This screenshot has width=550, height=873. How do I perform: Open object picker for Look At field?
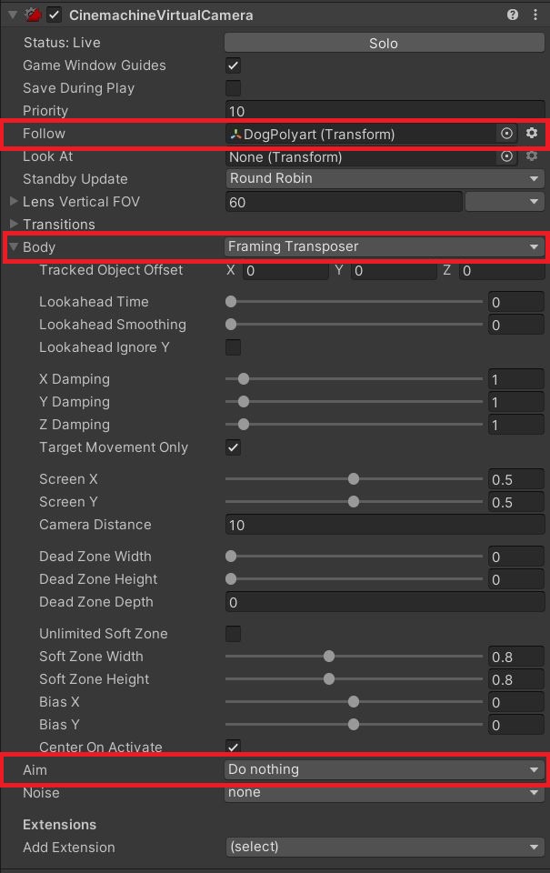point(506,156)
